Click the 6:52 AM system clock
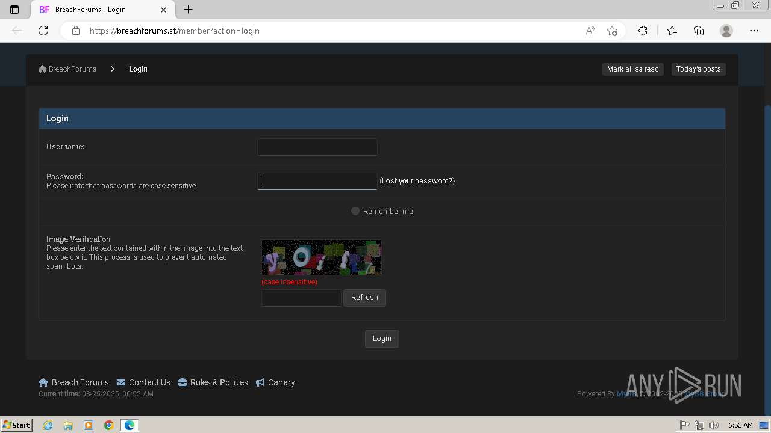Screen dimensions: 771x433 740,425
